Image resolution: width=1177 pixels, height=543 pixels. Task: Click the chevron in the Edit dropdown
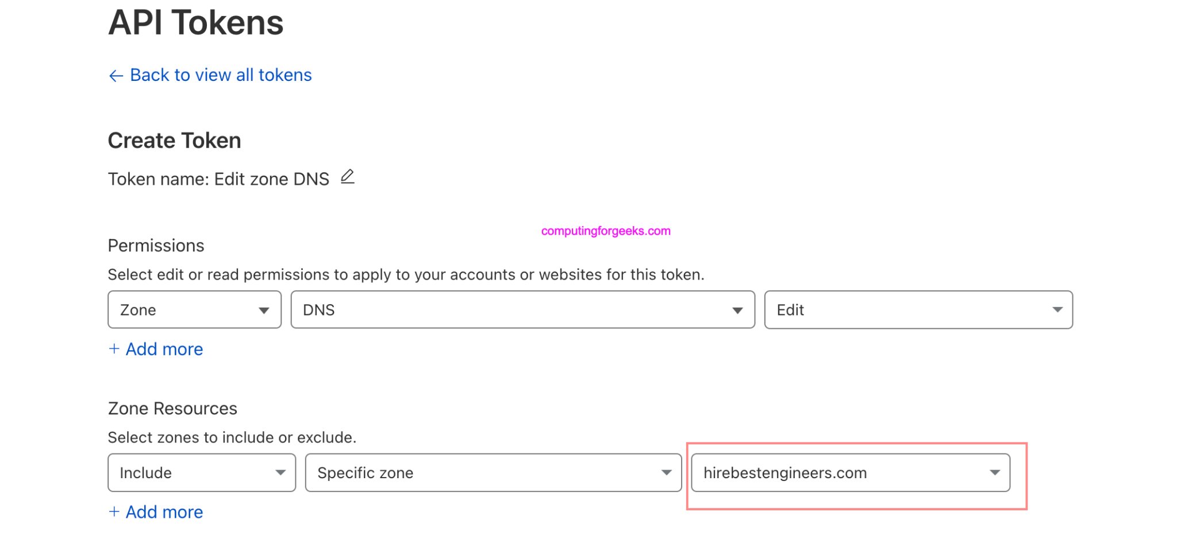click(1057, 309)
